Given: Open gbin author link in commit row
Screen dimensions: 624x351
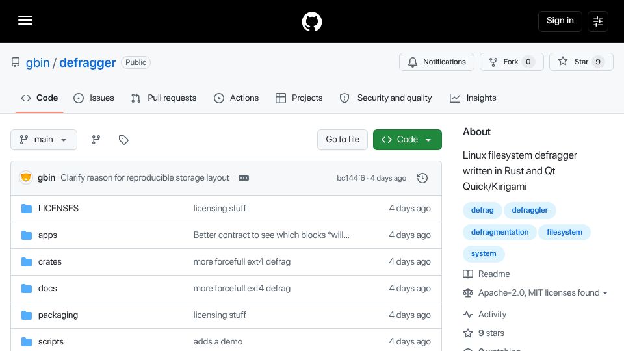Looking at the screenshot, I should [46, 178].
